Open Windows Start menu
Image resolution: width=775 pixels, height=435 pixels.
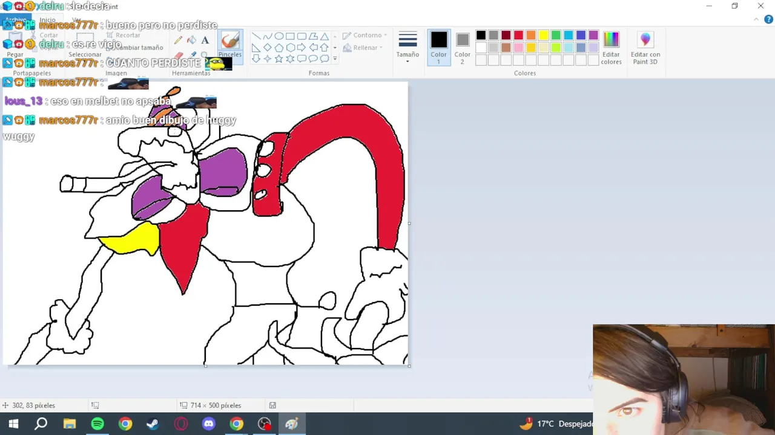pyautogui.click(x=13, y=424)
